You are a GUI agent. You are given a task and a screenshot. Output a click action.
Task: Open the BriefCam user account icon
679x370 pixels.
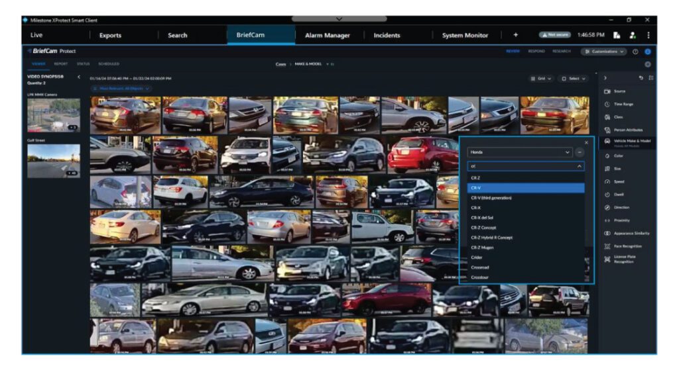648,52
